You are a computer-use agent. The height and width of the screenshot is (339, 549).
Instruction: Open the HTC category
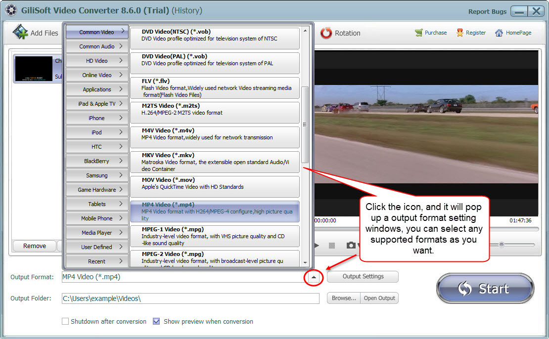point(97,147)
